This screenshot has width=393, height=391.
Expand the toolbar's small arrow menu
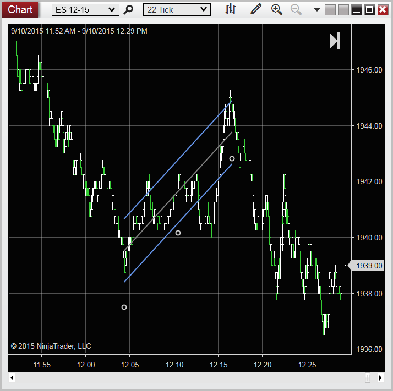(317, 10)
